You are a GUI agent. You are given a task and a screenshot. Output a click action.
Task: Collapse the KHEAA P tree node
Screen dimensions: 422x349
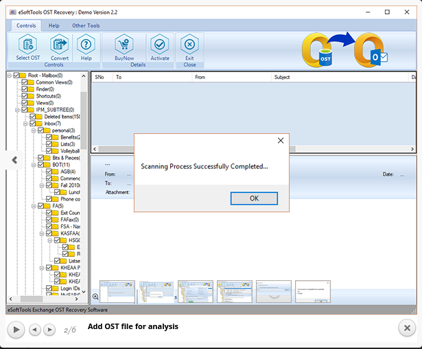point(42,268)
